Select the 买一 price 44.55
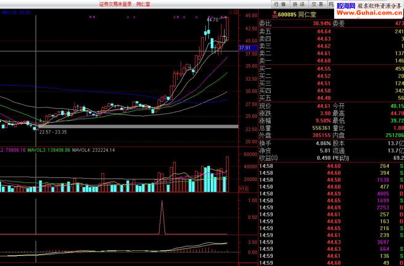Viewport: 404px width, 266px height. tap(324, 69)
